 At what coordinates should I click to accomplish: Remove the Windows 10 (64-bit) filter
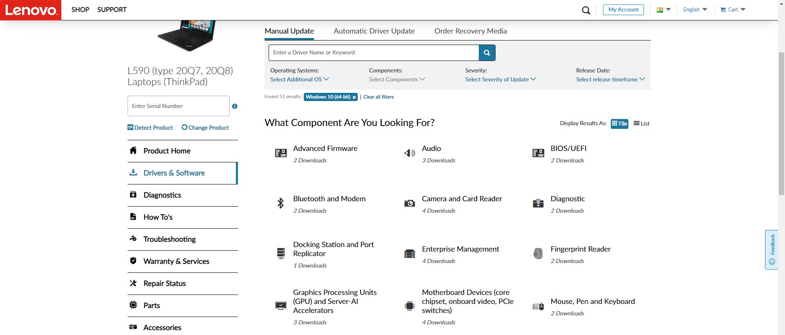[x=354, y=97]
